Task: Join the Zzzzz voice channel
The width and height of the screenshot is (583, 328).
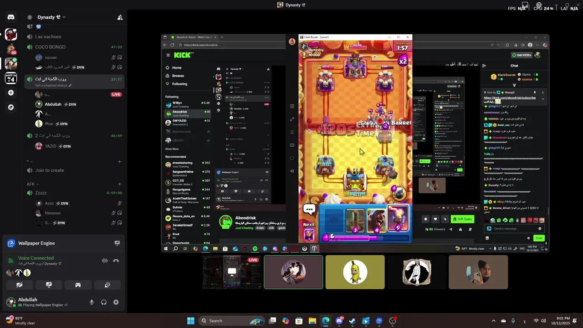Action: pos(74,193)
